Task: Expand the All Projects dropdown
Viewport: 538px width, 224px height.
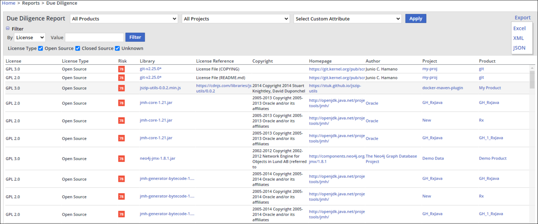Action: click(236, 19)
